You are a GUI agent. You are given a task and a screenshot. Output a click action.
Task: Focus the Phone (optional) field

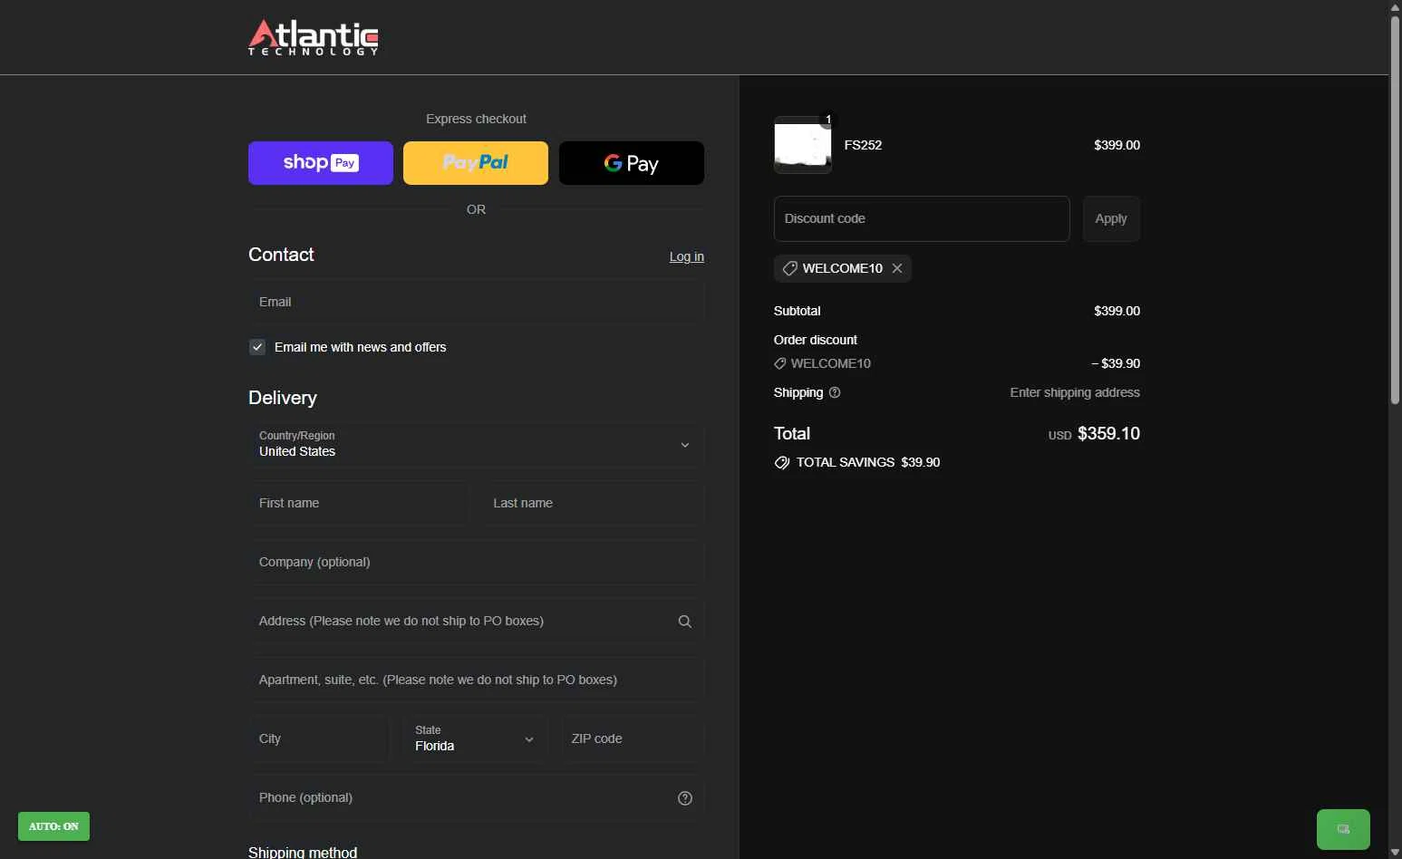(x=476, y=797)
